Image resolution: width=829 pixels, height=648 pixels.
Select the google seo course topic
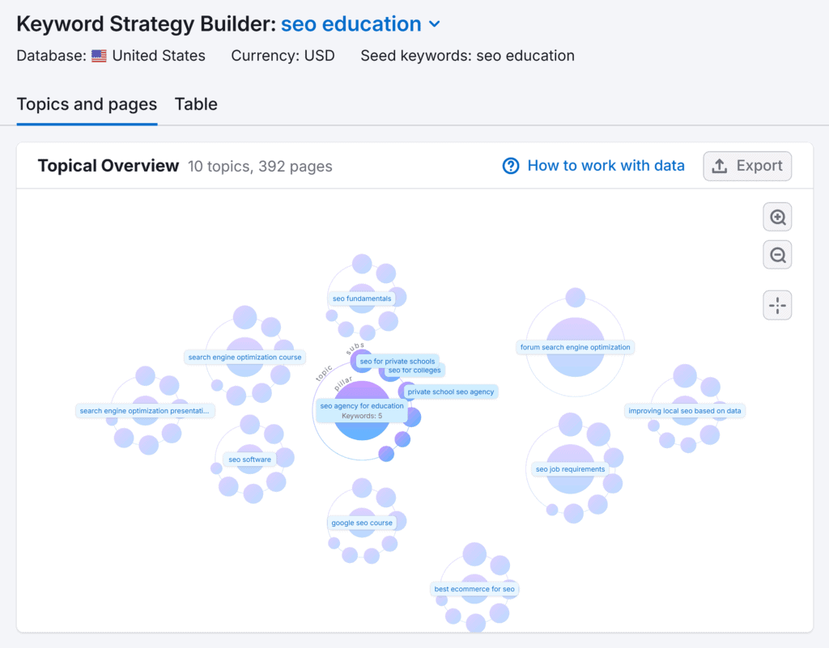[x=363, y=522]
